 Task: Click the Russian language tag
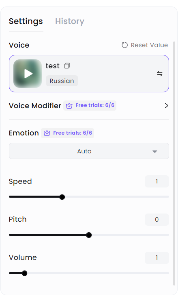pos(62,81)
